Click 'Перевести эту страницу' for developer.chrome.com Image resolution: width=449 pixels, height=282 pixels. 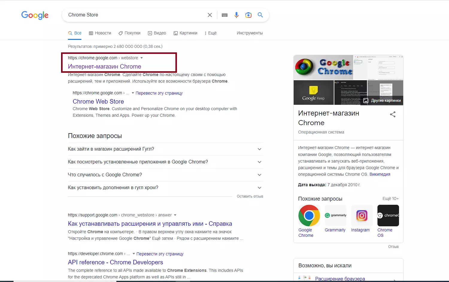point(160,254)
